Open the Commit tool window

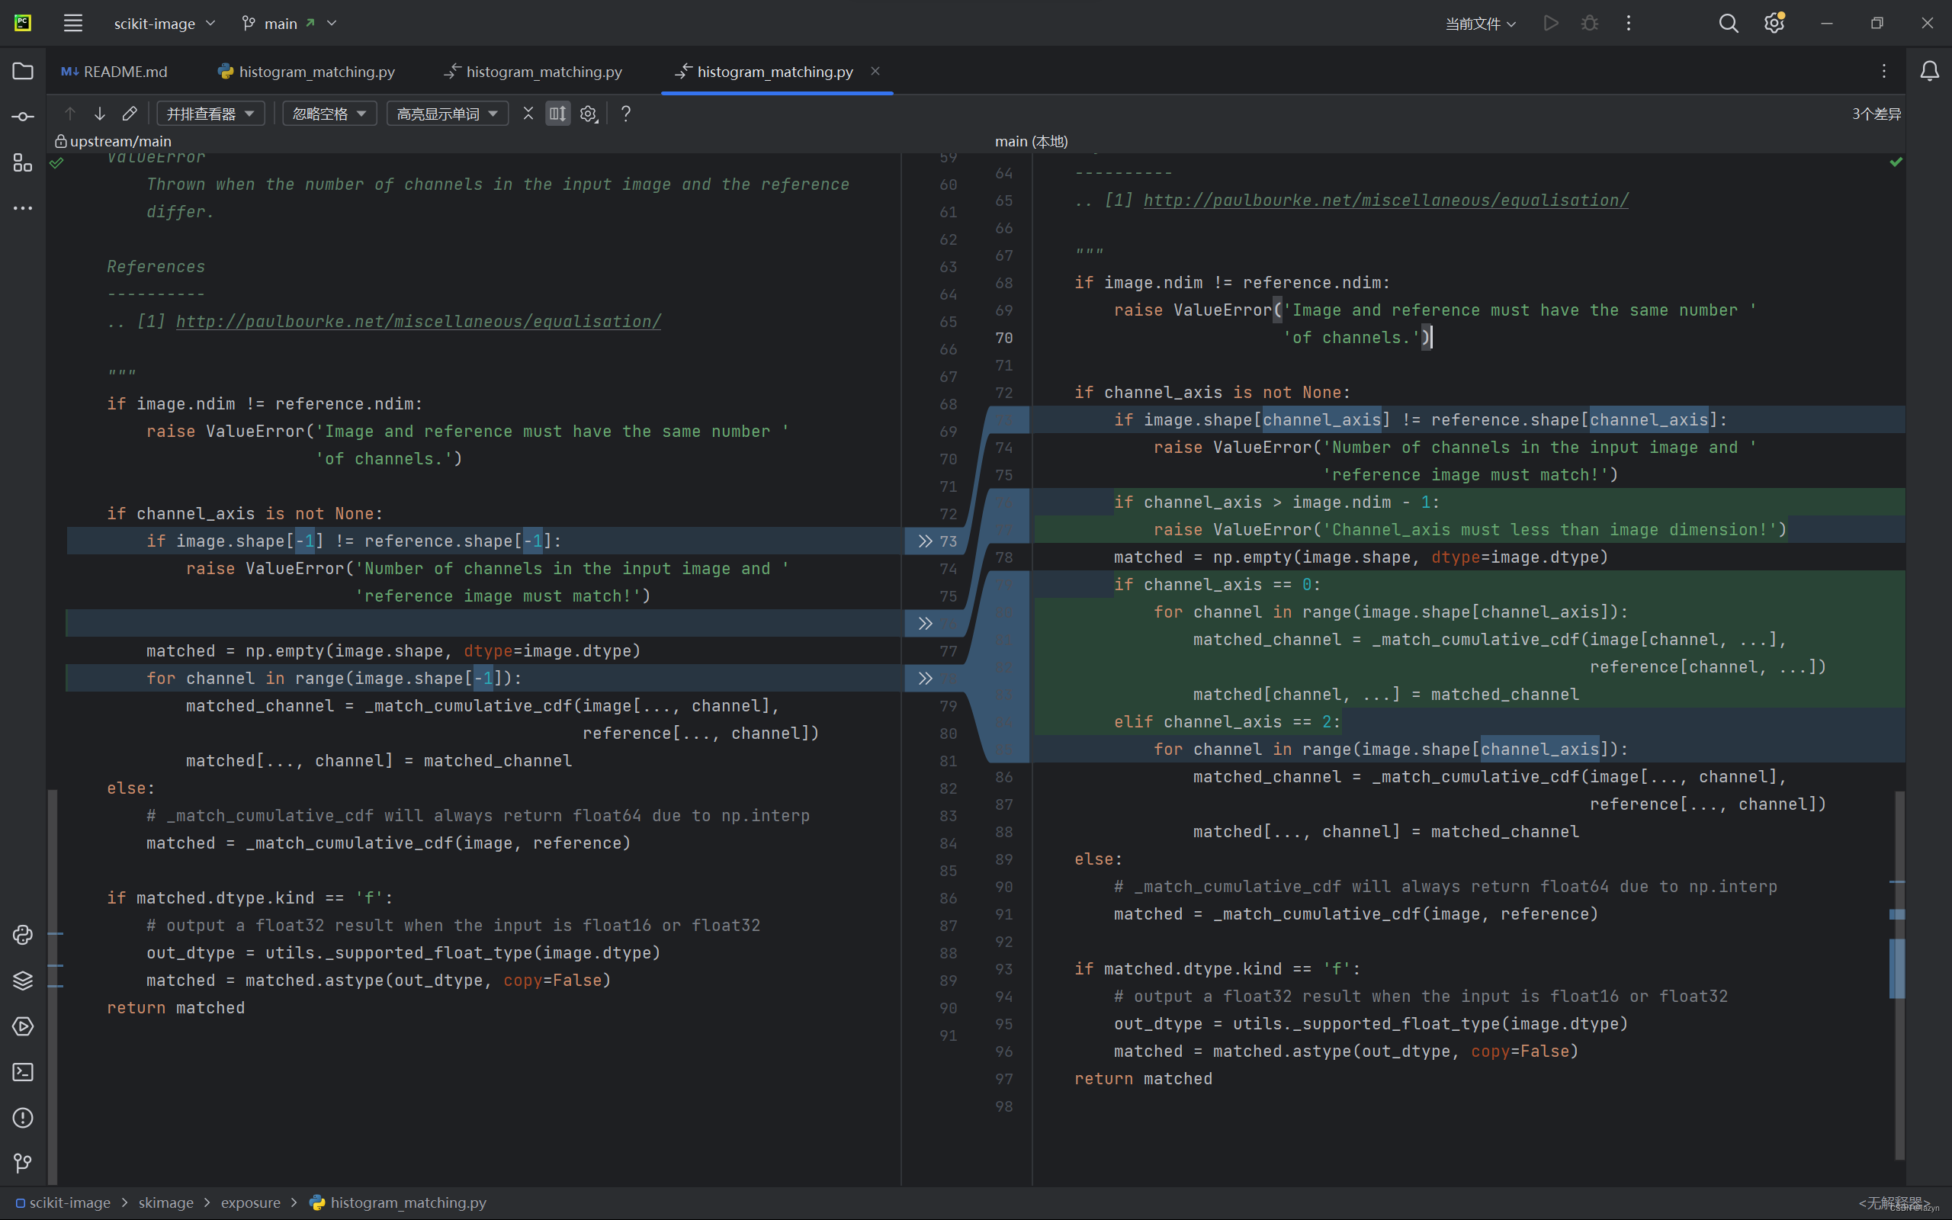[23, 117]
